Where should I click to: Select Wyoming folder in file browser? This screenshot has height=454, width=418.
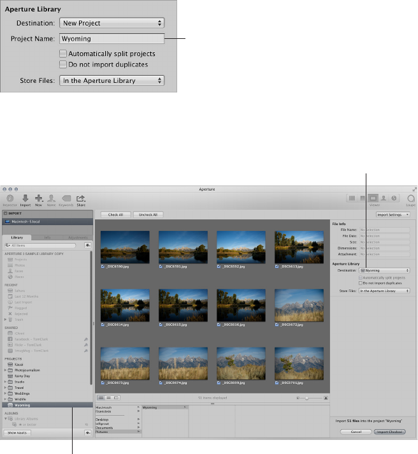(x=165, y=407)
